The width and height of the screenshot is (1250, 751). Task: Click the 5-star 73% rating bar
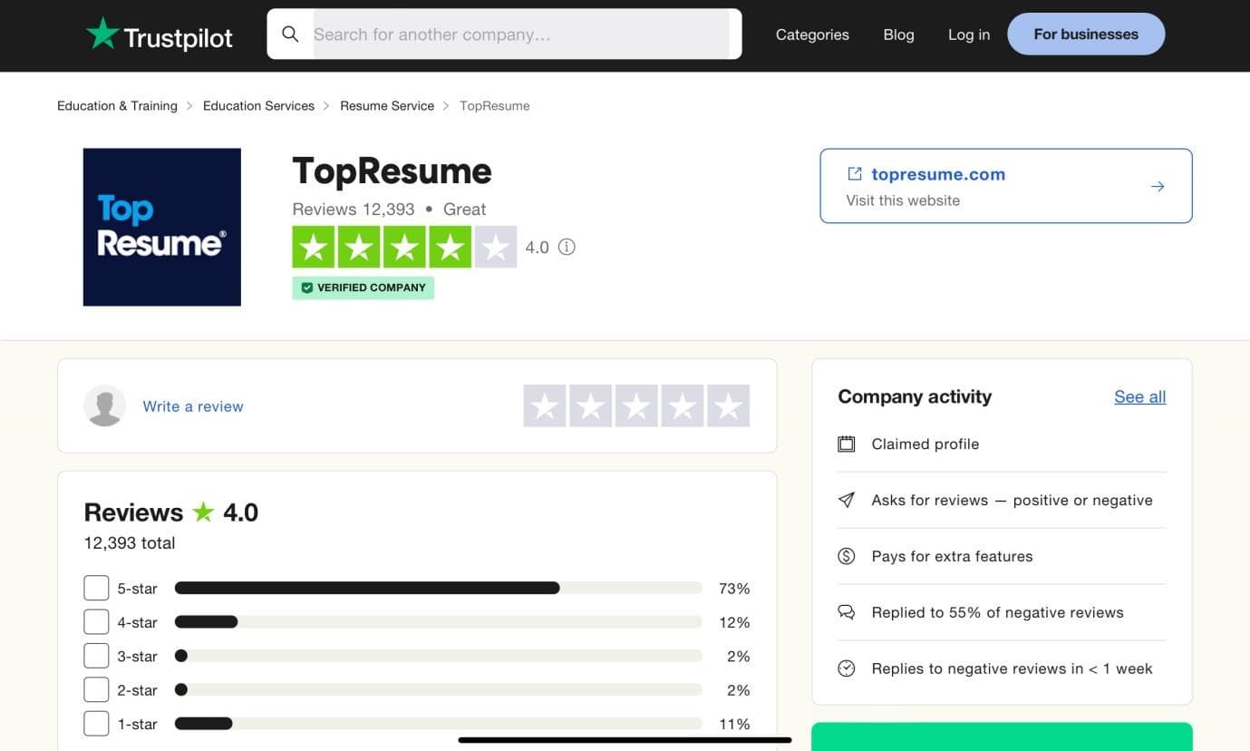tap(439, 589)
